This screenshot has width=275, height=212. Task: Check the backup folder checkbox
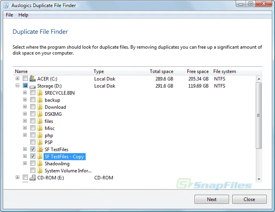pos(33,99)
